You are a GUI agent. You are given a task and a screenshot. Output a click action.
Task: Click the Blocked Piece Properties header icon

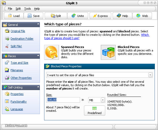click(x=48, y=66)
